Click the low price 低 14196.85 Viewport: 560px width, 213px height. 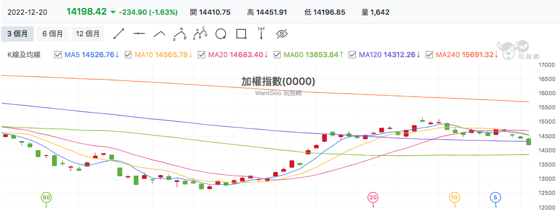click(325, 12)
